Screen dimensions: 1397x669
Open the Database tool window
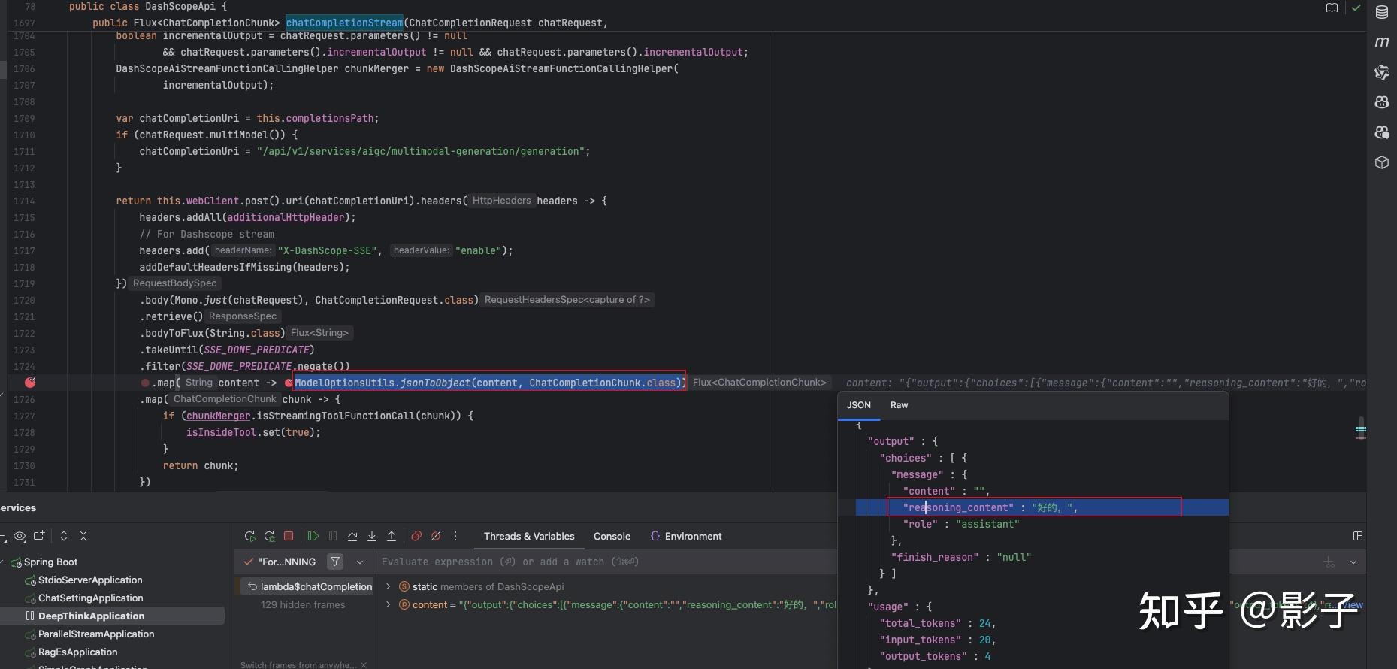point(1381,12)
